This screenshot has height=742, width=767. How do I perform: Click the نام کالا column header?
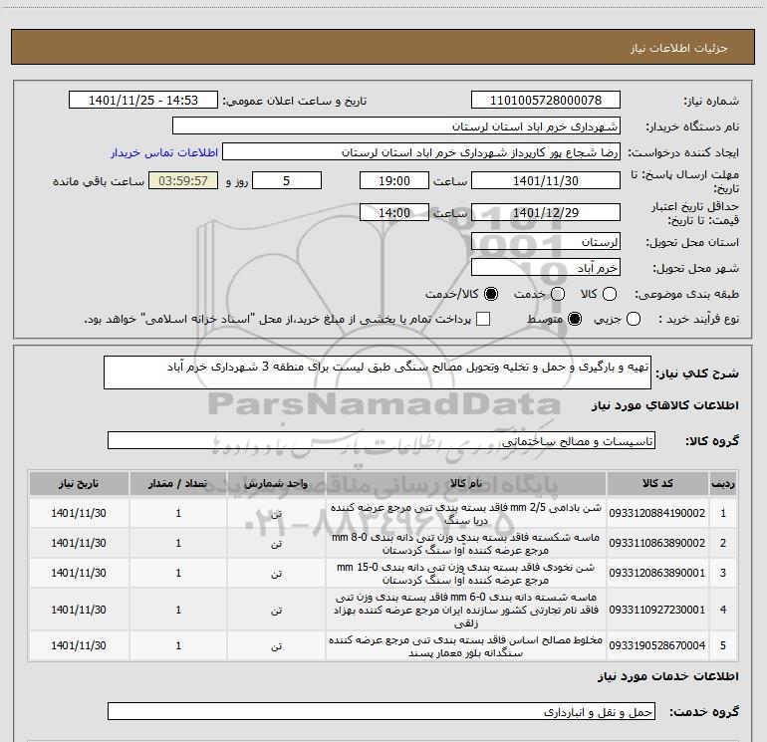click(466, 484)
